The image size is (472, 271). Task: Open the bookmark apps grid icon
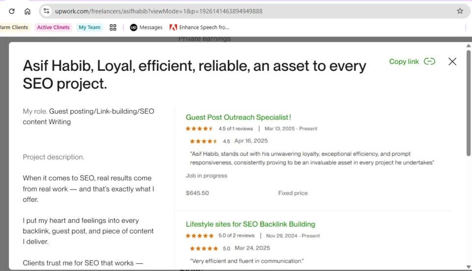[113, 27]
